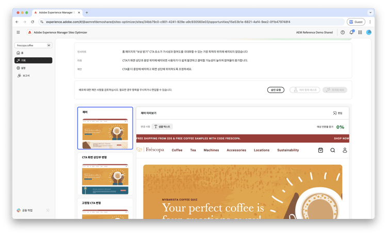
Task: Open the settings gear item in the sidebar
Action: 33,68
